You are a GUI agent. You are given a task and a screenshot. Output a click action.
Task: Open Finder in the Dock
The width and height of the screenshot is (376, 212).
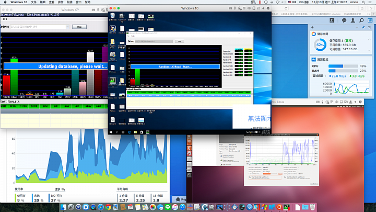[x=63, y=207]
